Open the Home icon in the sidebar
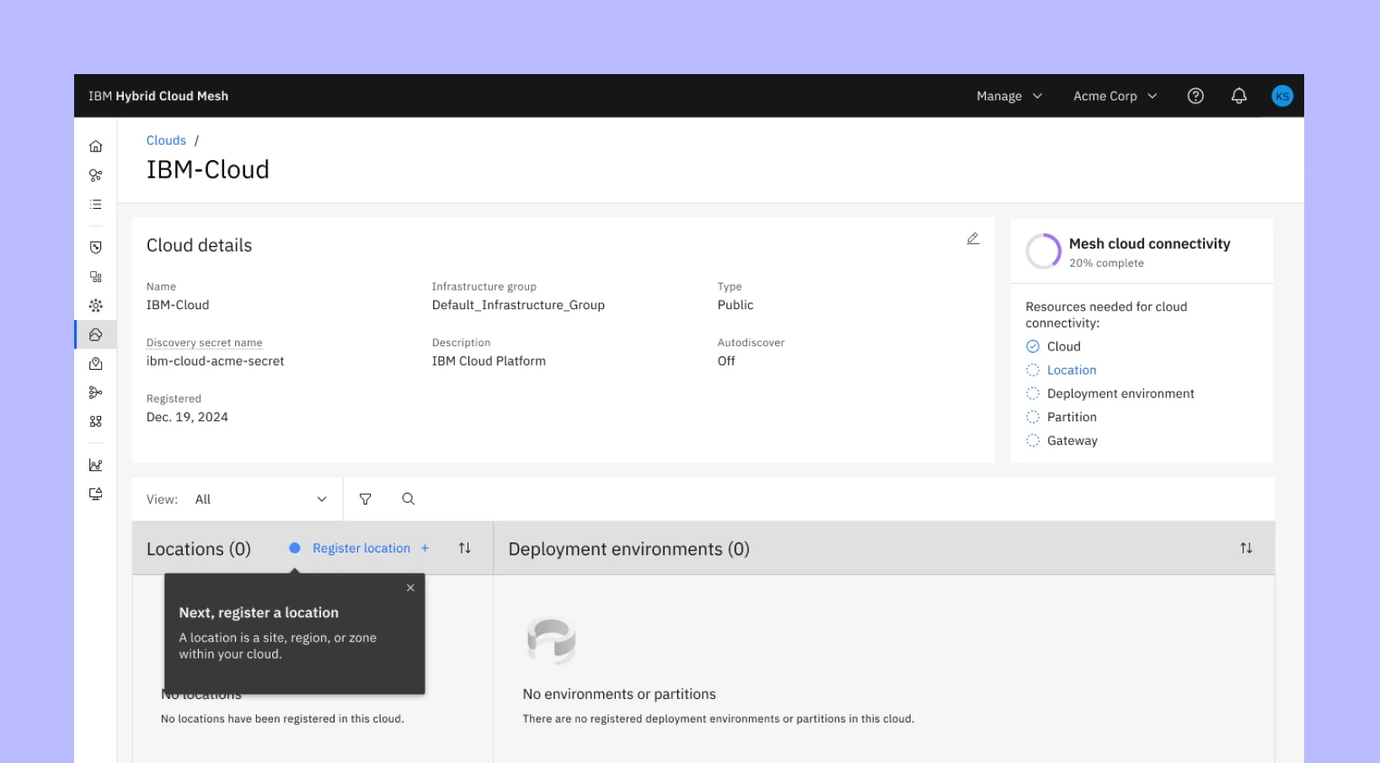The width and height of the screenshot is (1380, 763). tap(96, 147)
